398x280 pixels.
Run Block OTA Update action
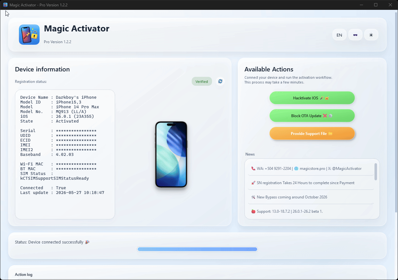coord(312,116)
